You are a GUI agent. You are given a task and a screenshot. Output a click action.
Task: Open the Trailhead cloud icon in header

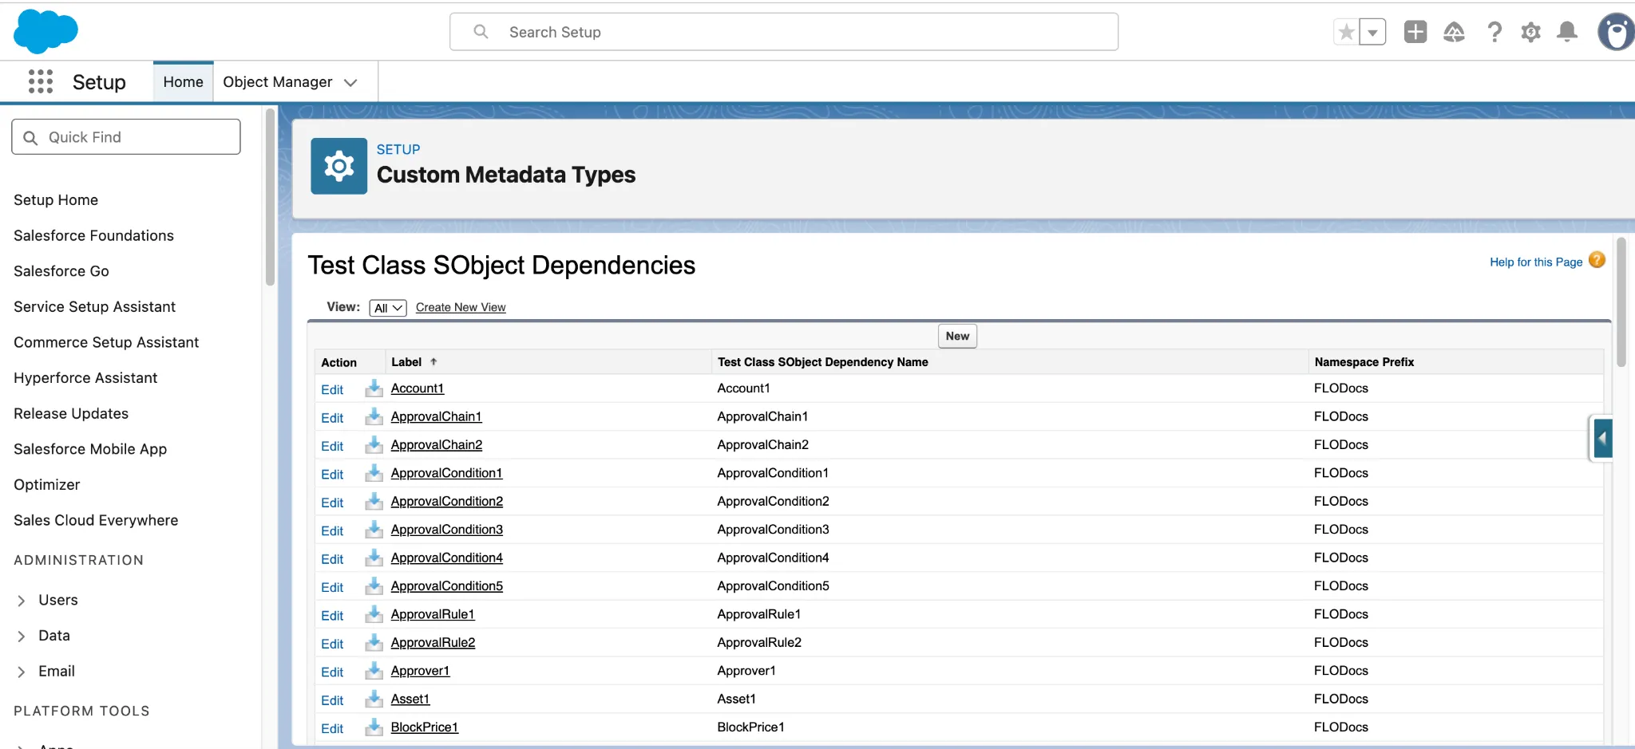(x=1454, y=32)
